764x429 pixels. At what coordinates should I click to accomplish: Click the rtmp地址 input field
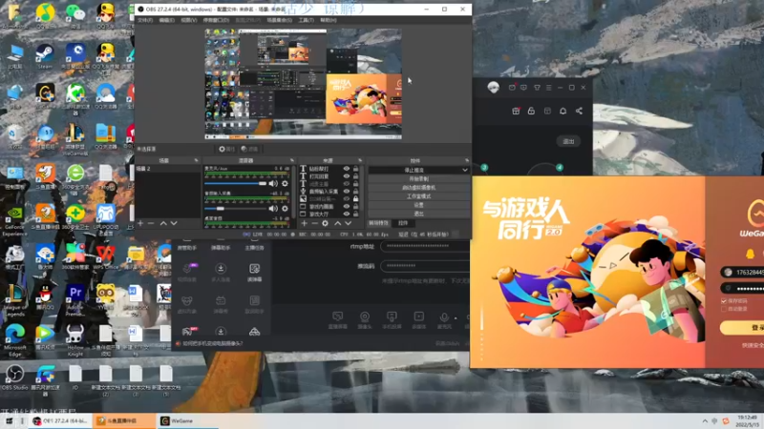click(x=425, y=246)
